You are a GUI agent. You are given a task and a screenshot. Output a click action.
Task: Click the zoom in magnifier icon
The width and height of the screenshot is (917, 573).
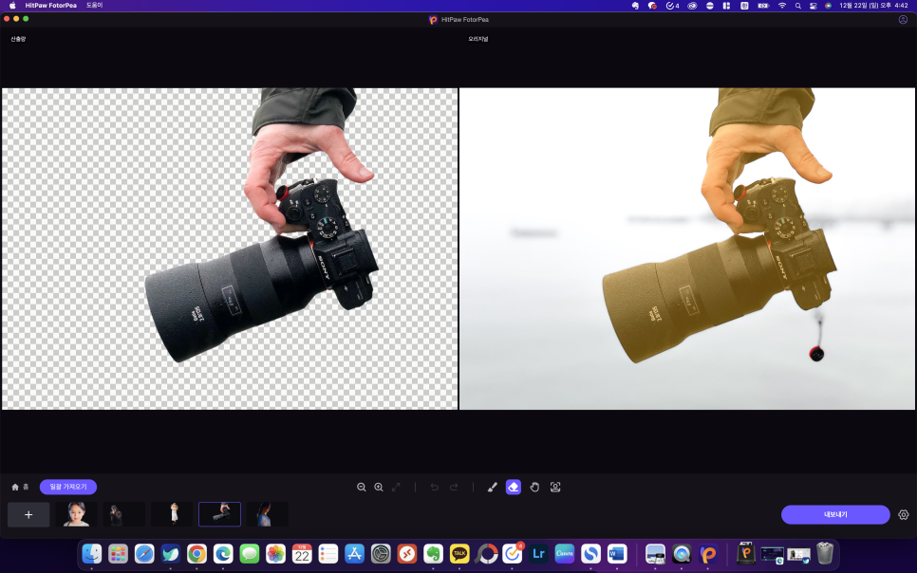point(379,487)
